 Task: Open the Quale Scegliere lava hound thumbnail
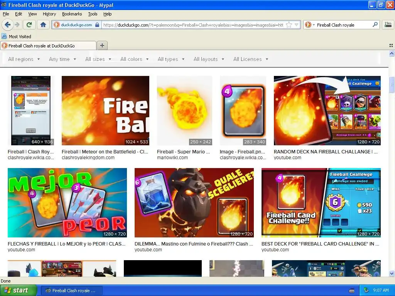click(194, 203)
